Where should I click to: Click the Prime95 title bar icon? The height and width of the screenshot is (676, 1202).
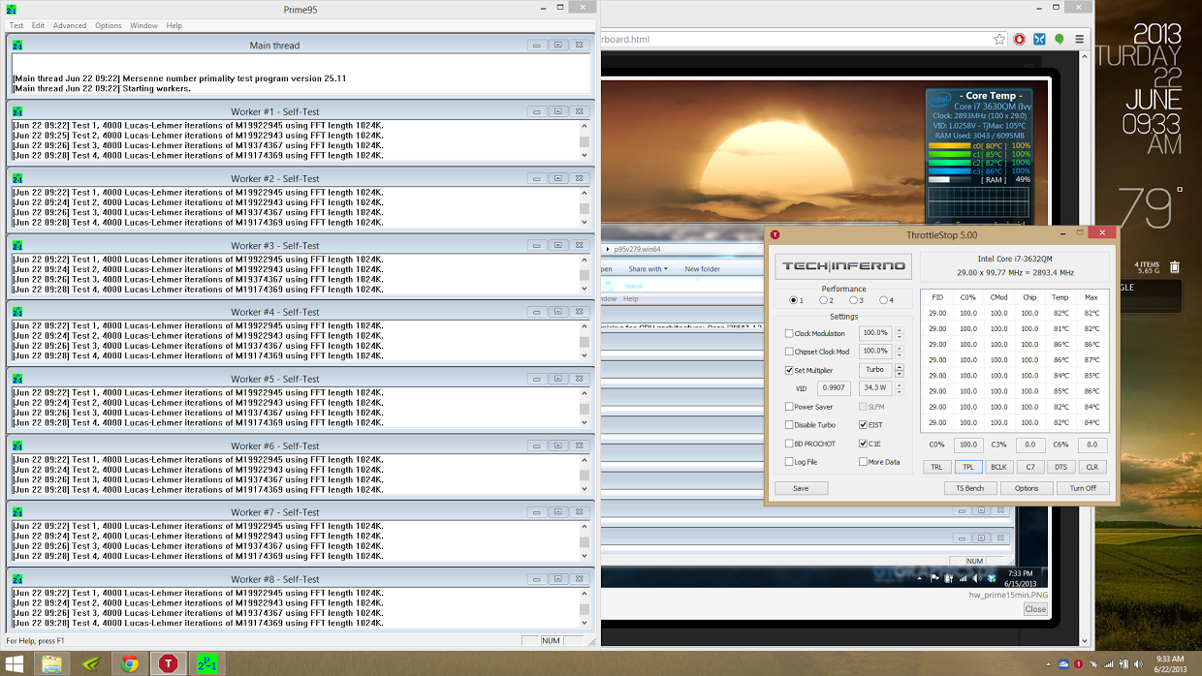(x=12, y=9)
